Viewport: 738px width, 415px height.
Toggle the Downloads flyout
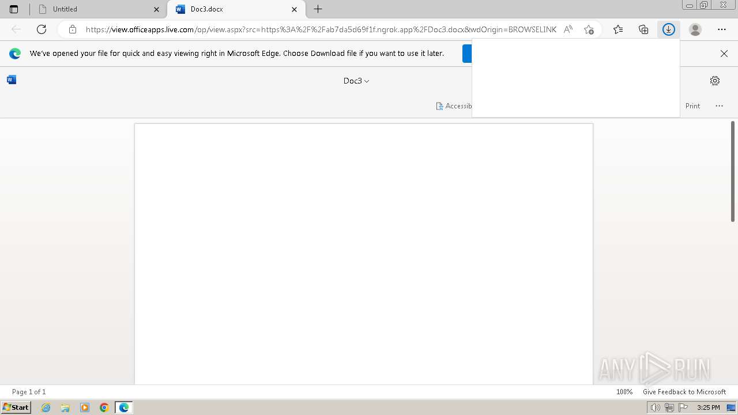click(669, 29)
